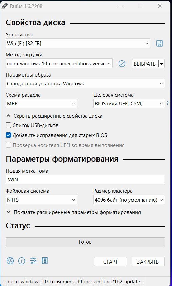The image size is (172, 286).
Task: Open application settings sliders icon
Action: point(33,260)
